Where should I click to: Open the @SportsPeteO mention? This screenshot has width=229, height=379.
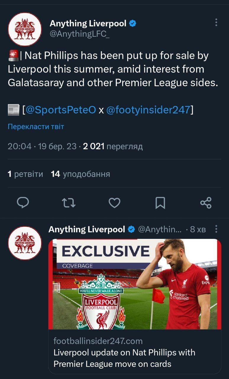(61, 110)
